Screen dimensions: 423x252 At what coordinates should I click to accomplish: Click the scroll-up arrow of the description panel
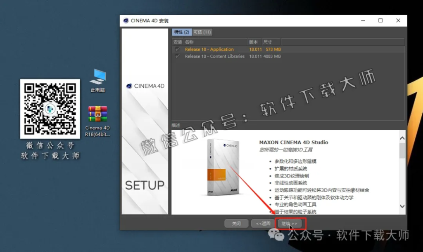402,138
